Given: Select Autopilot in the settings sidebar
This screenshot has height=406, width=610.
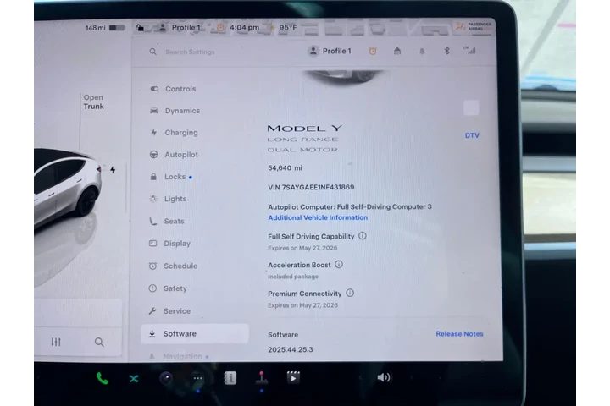Looking at the screenshot, I should (x=180, y=155).
